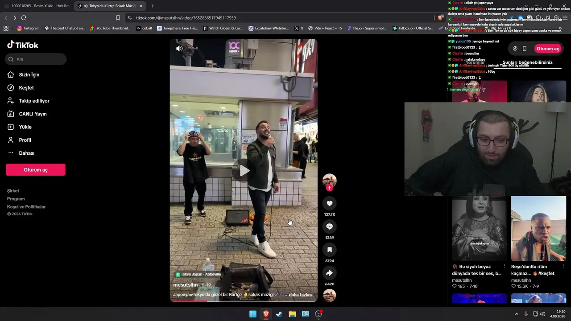Switch to the 'Resim Yükle' browser tab
Image resolution: width=571 pixels, height=321 pixels.
[37, 6]
